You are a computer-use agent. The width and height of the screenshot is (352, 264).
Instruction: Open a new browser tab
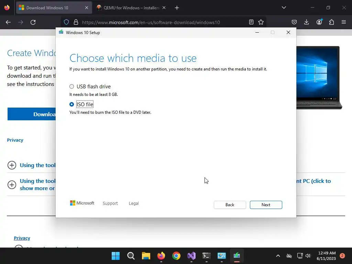tap(177, 8)
